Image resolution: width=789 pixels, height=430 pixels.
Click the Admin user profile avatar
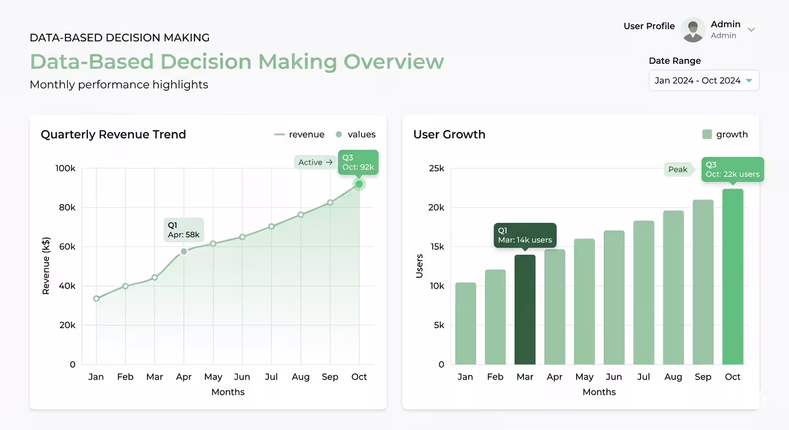coord(693,30)
